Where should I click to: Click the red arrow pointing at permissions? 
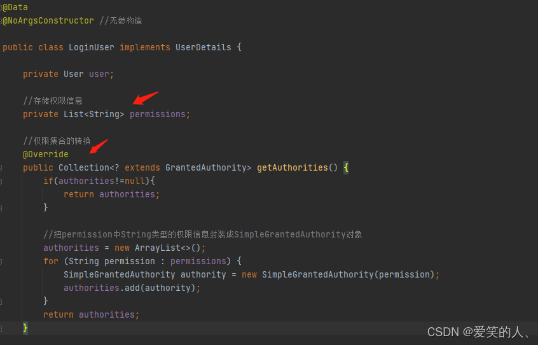point(145,99)
